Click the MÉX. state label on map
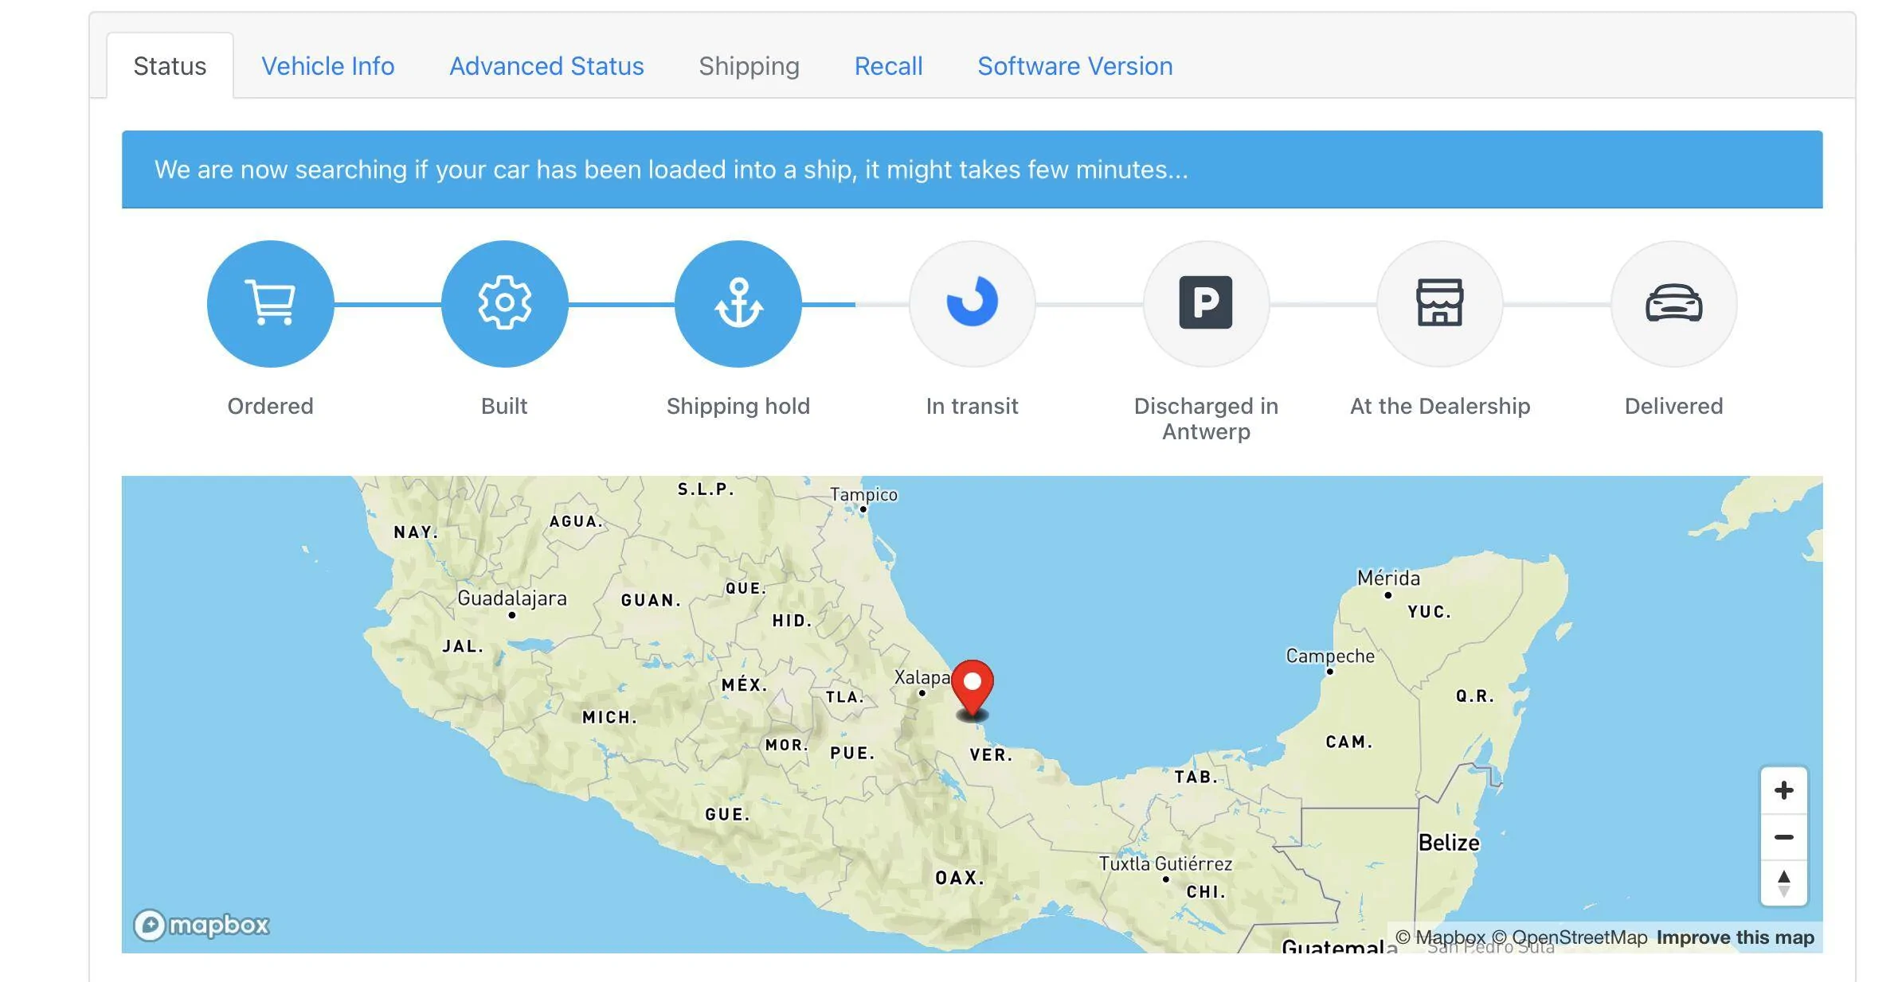Screen dimensions: 1902x982 pyautogui.click(x=744, y=684)
